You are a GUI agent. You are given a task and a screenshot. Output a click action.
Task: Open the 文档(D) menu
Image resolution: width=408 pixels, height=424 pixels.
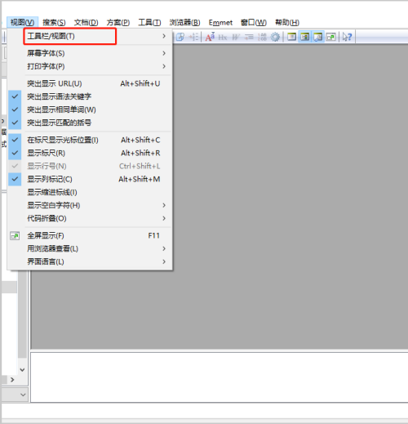pyautogui.click(x=86, y=22)
